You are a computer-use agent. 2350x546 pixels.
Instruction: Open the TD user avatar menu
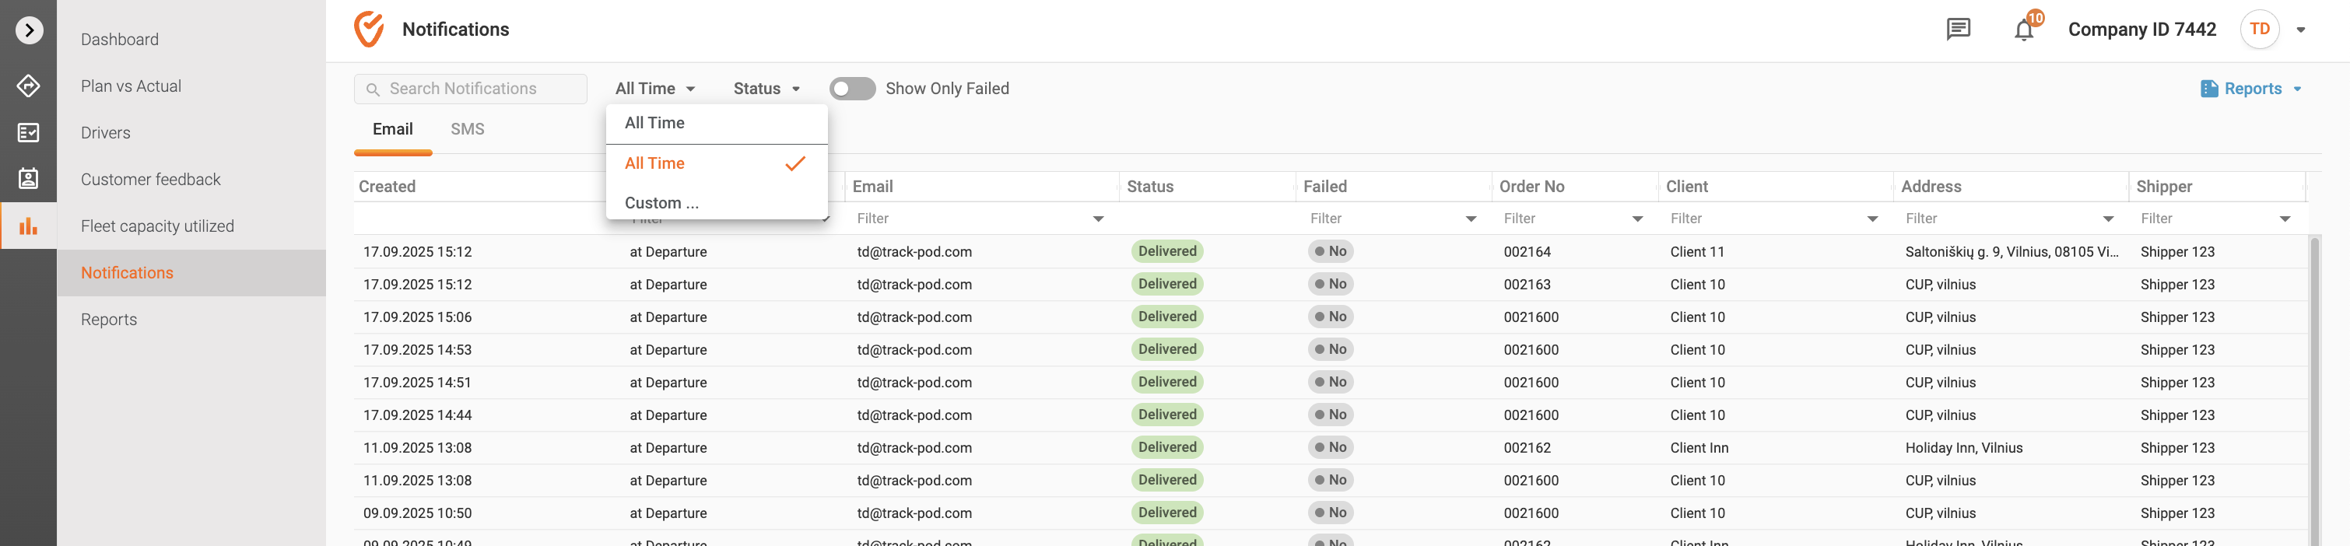pos(2260,30)
